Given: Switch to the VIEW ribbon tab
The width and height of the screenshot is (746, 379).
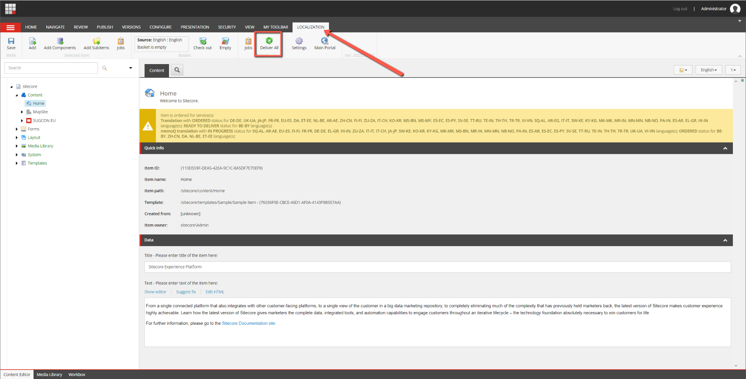Looking at the screenshot, I should click(x=250, y=27).
